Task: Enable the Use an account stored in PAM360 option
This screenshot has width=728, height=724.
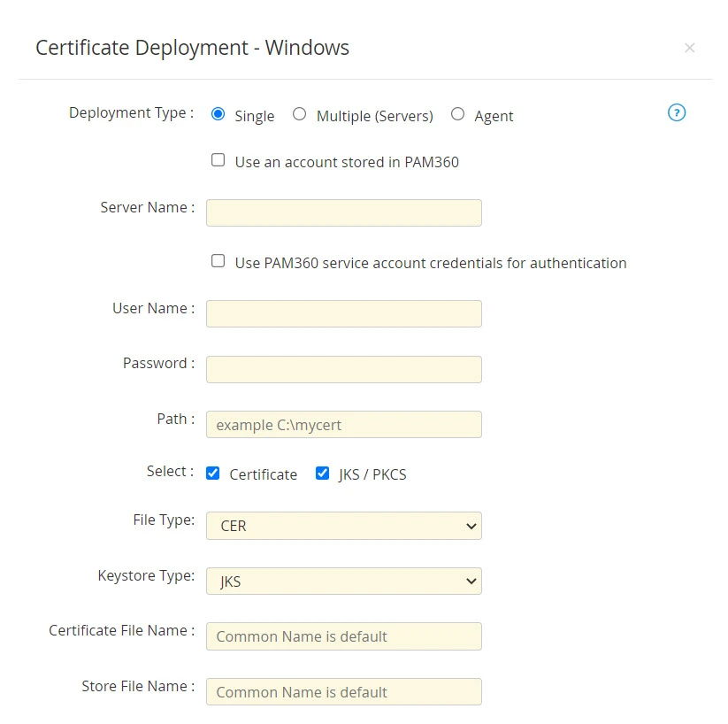Action: click(x=217, y=159)
